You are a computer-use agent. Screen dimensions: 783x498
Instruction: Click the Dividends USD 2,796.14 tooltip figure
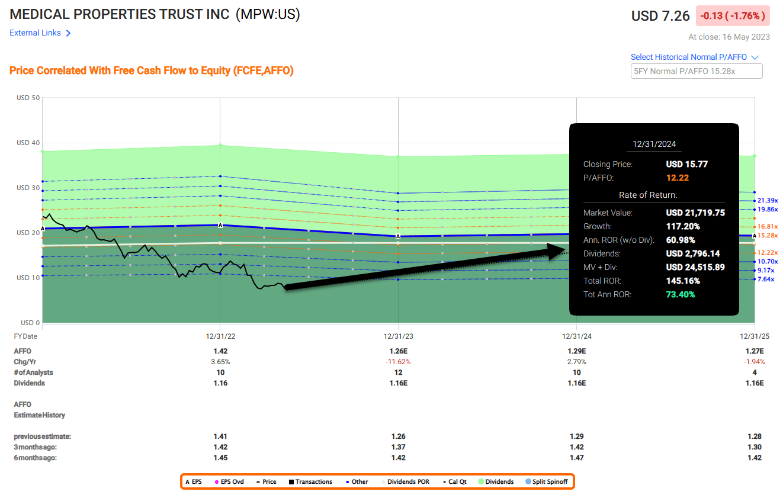coord(693,253)
